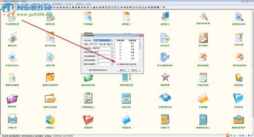The image size is (254, 137).
Task: Open the 年级总课表 notepad icon
Action: pos(203,77)
